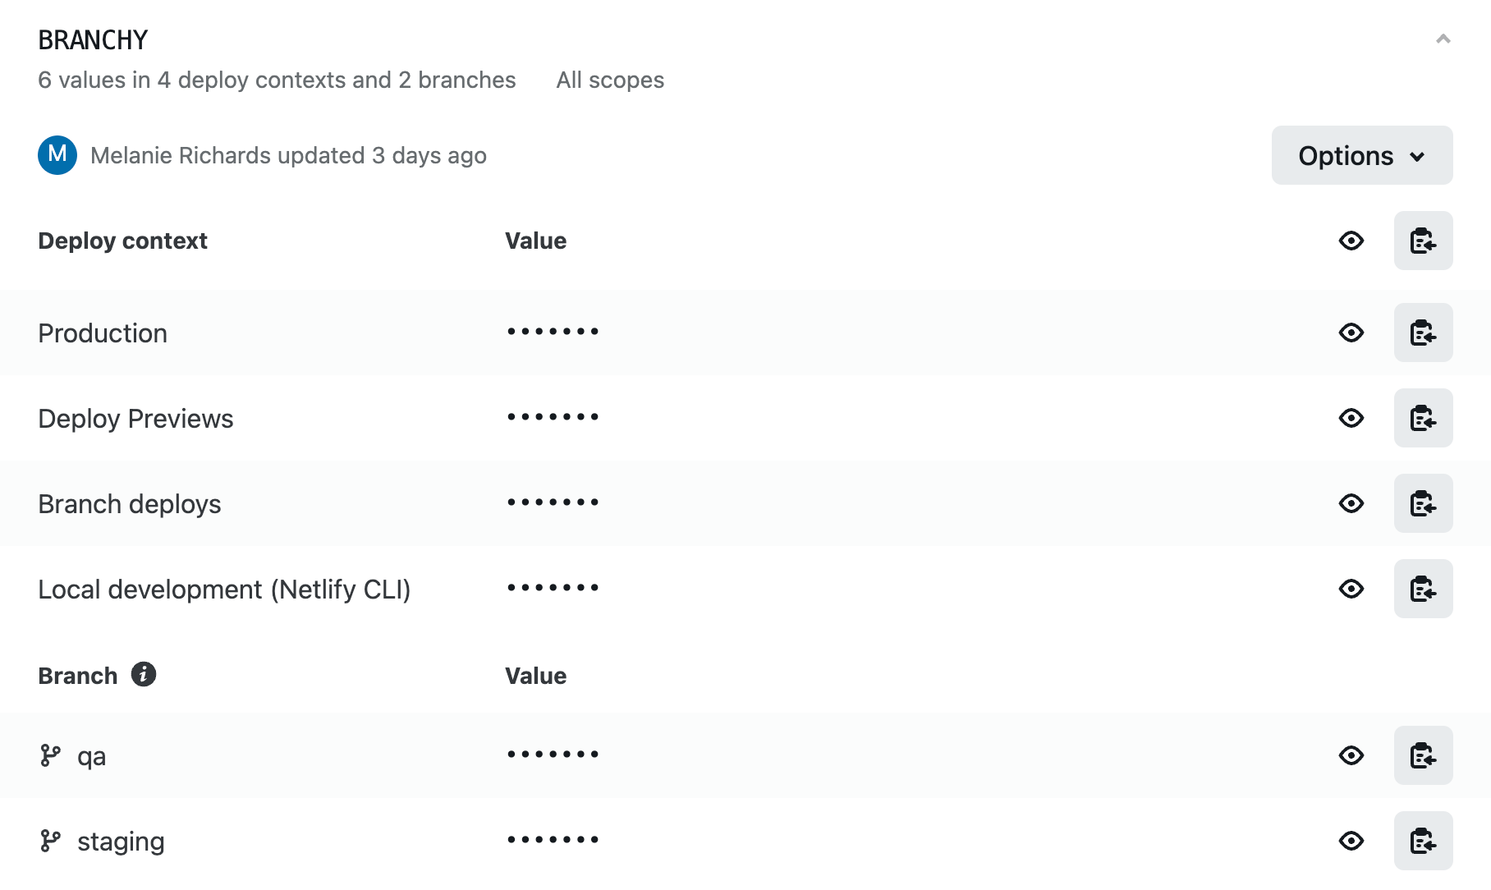Copy the qa branch value to clipboard
Image resolution: width=1491 pixels, height=890 pixels.
click(x=1423, y=755)
